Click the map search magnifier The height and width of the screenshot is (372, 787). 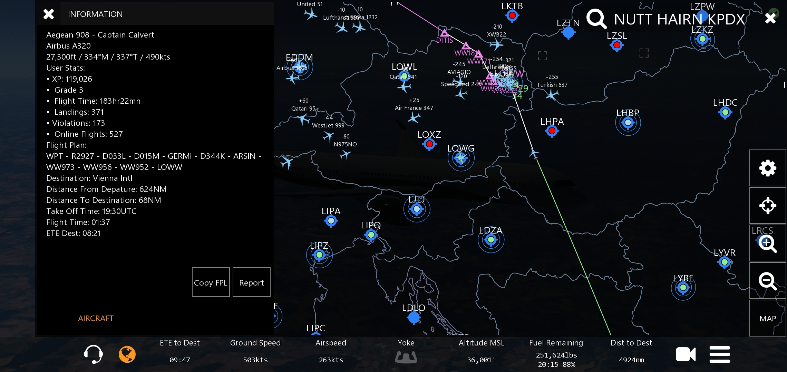click(x=596, y=19)
